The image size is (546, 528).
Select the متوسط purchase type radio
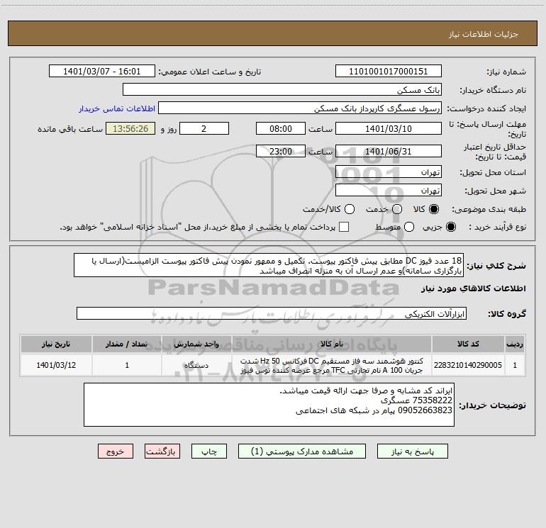click(x=409, y=227)
